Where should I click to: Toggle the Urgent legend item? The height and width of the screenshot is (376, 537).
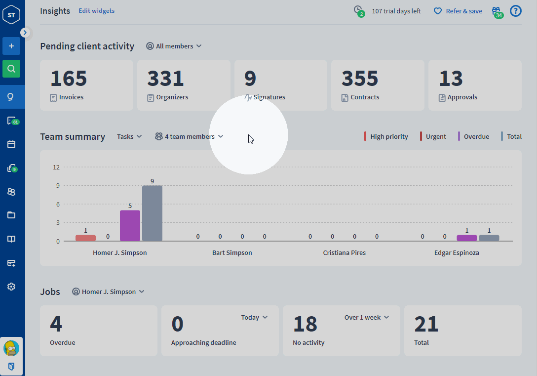tap(433, 136)
